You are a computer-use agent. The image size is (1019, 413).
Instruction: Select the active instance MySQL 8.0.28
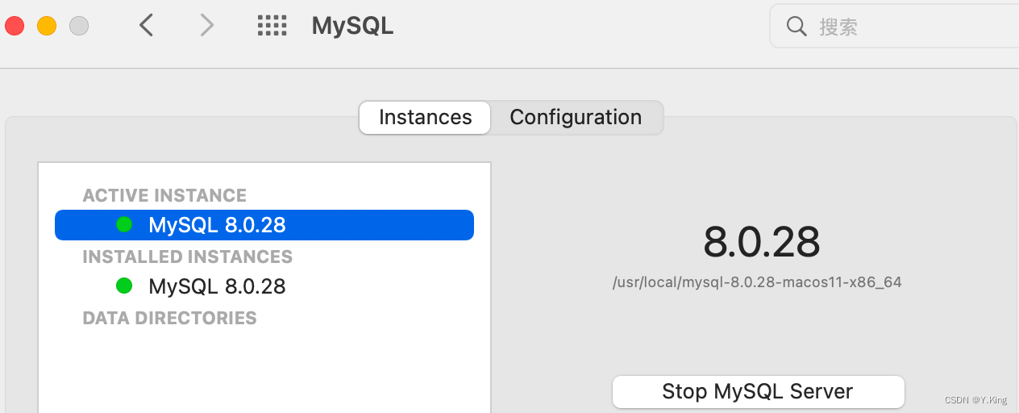264,225
